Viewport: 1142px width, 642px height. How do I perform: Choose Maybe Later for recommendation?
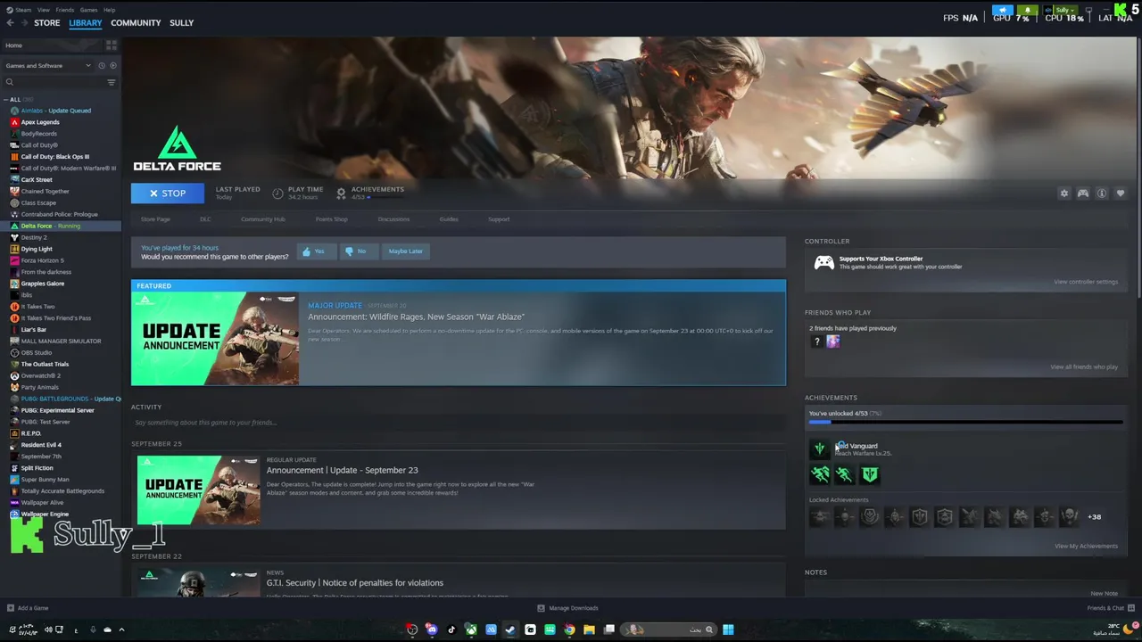click(405, 251)
